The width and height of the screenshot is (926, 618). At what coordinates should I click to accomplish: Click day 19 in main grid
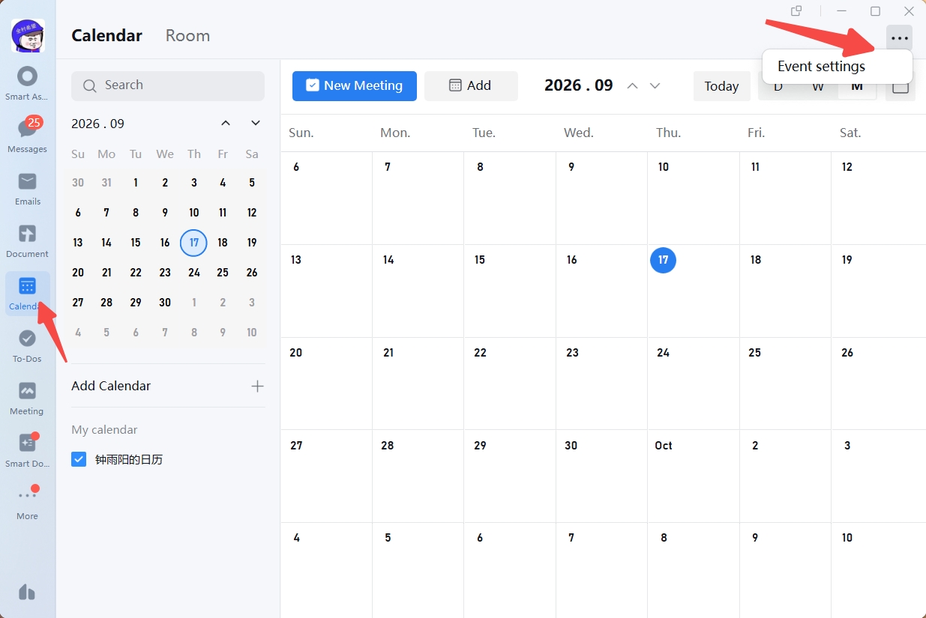878,291
